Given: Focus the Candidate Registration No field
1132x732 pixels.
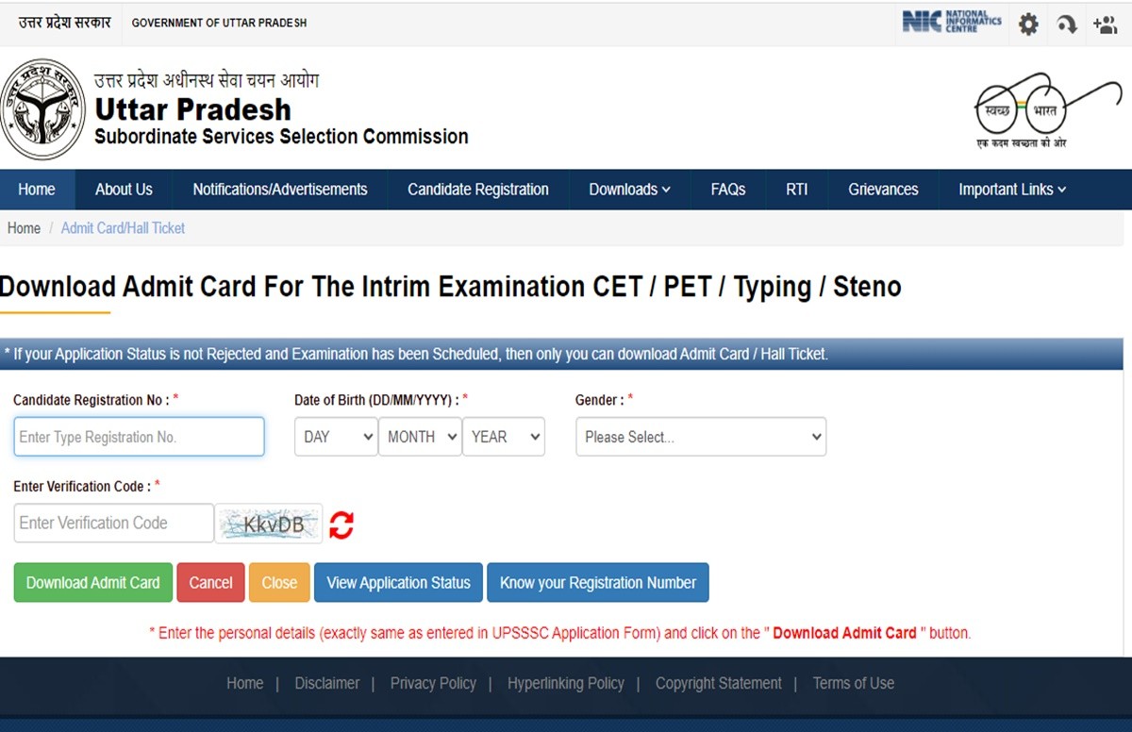Looking at the screenshot, I should 139,437.
